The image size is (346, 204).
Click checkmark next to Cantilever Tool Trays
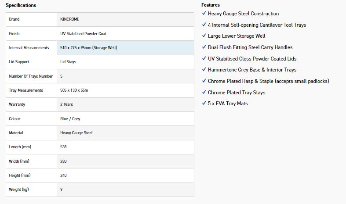coord(204,25)
